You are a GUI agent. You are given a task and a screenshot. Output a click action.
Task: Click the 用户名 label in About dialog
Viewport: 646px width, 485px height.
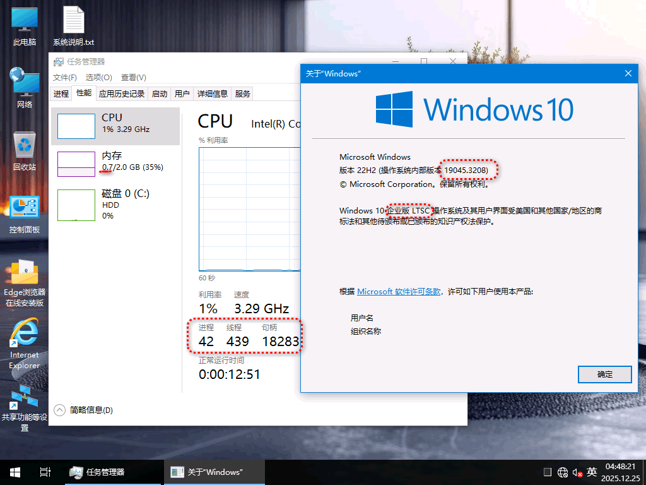(x=362, y=318)
